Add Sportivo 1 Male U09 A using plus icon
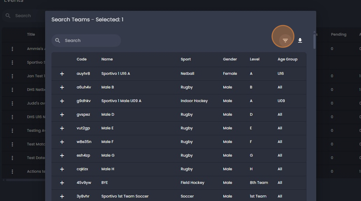Screen dimensions: 361x201 62,101
